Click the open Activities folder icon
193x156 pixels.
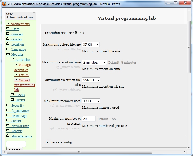point(12,59)
